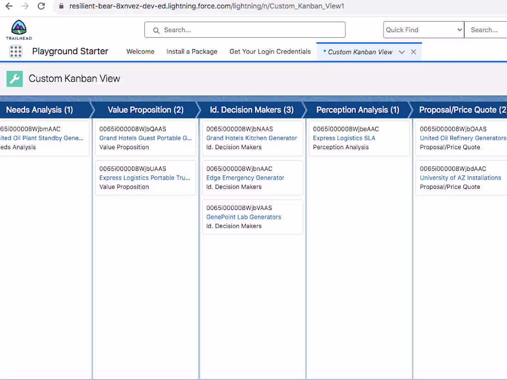Open the United Oil Refinery Generators record
The width and height of the screenshot is (507, 380).
click(463, 138)
